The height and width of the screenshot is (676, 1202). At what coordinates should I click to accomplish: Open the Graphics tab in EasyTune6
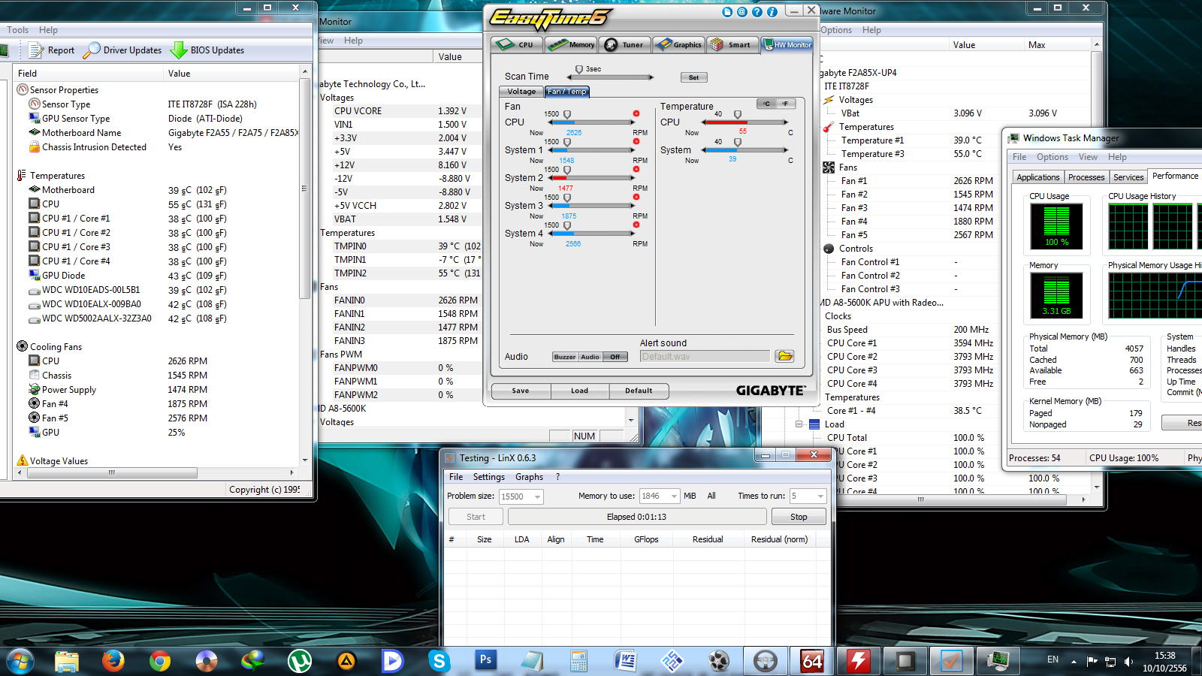click(x=679, y=45)
